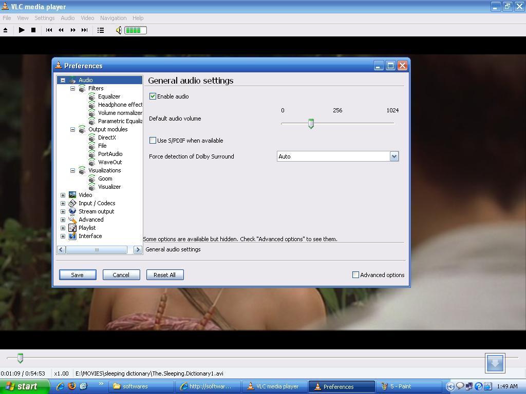Collapse the Output modules tree branch
Image resolution: width=526 pixels, height=394 pixels.
(x=72, y=129)
